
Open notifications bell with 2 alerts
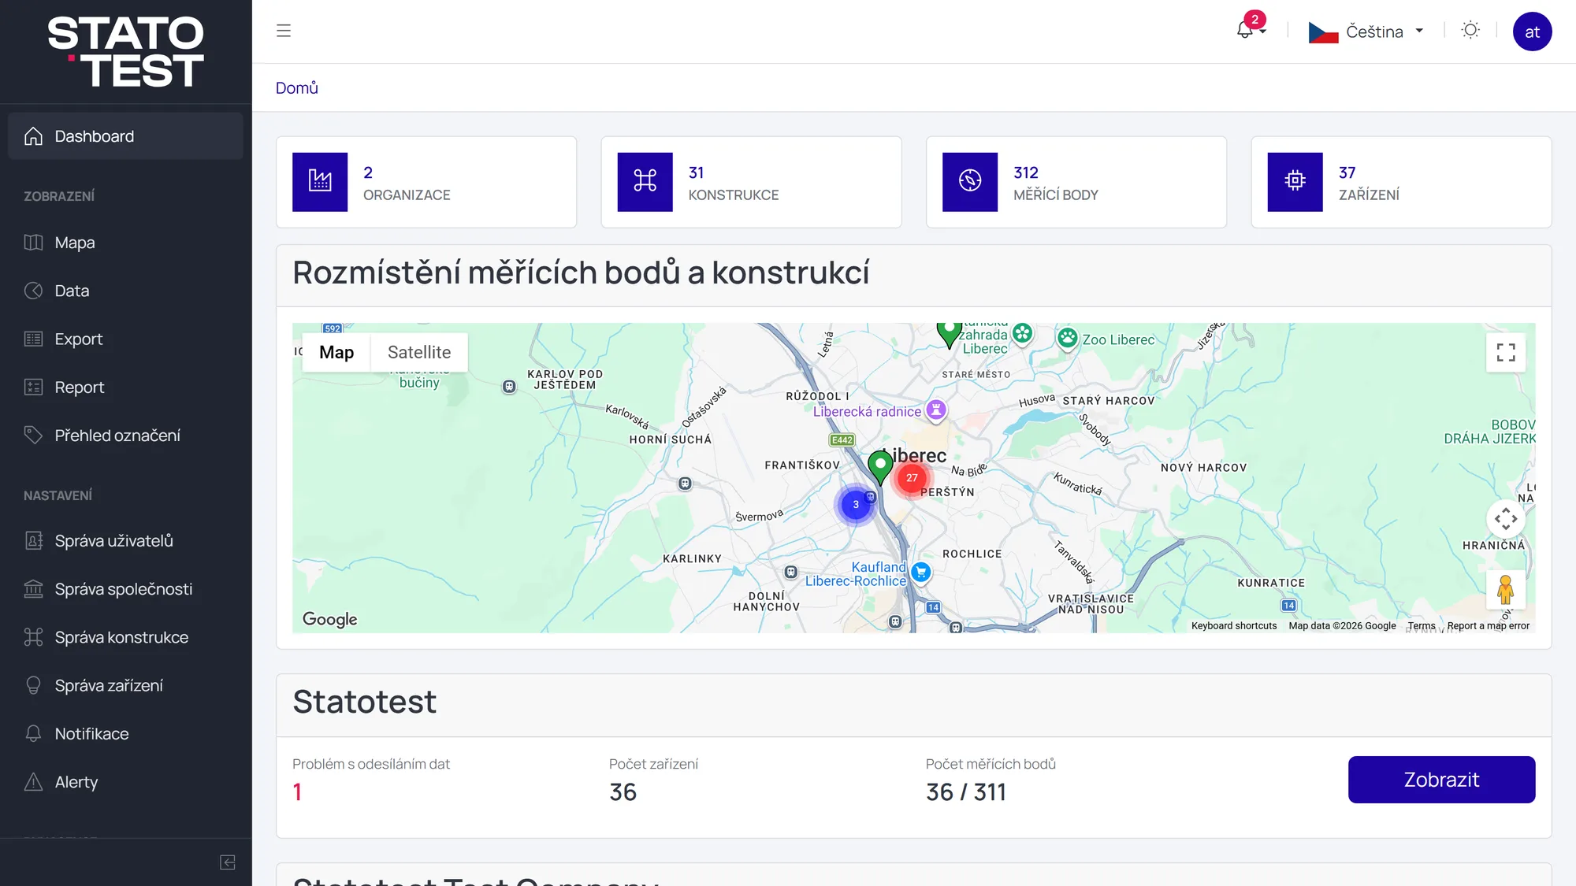click(x=1251, y=26)
